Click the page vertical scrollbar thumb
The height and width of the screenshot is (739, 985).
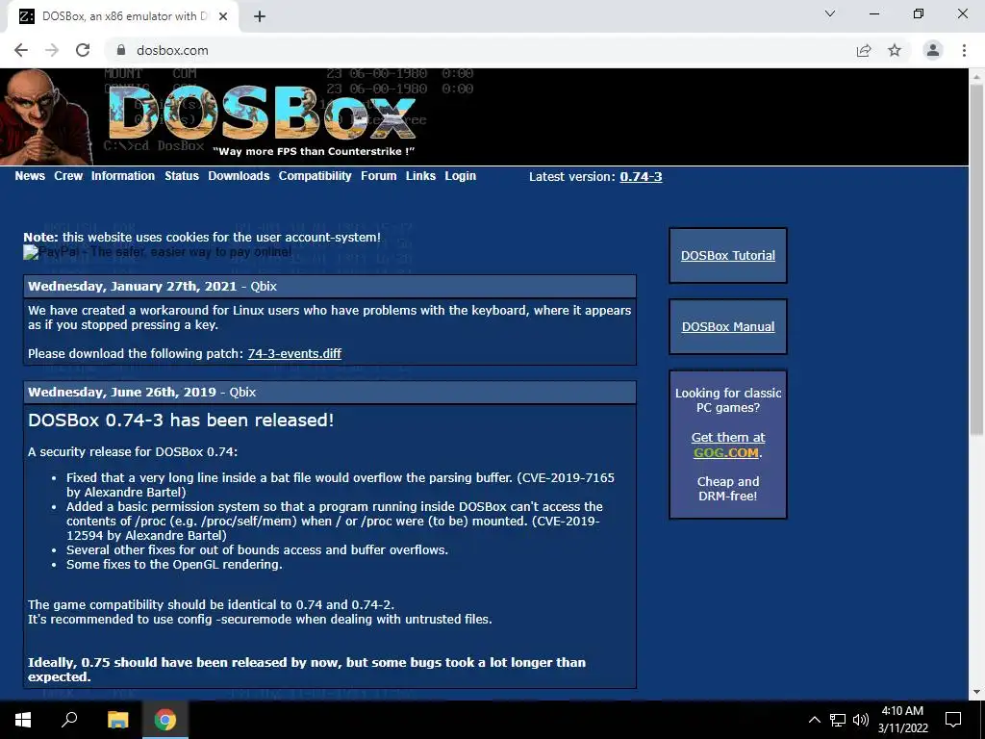(976, 258)
